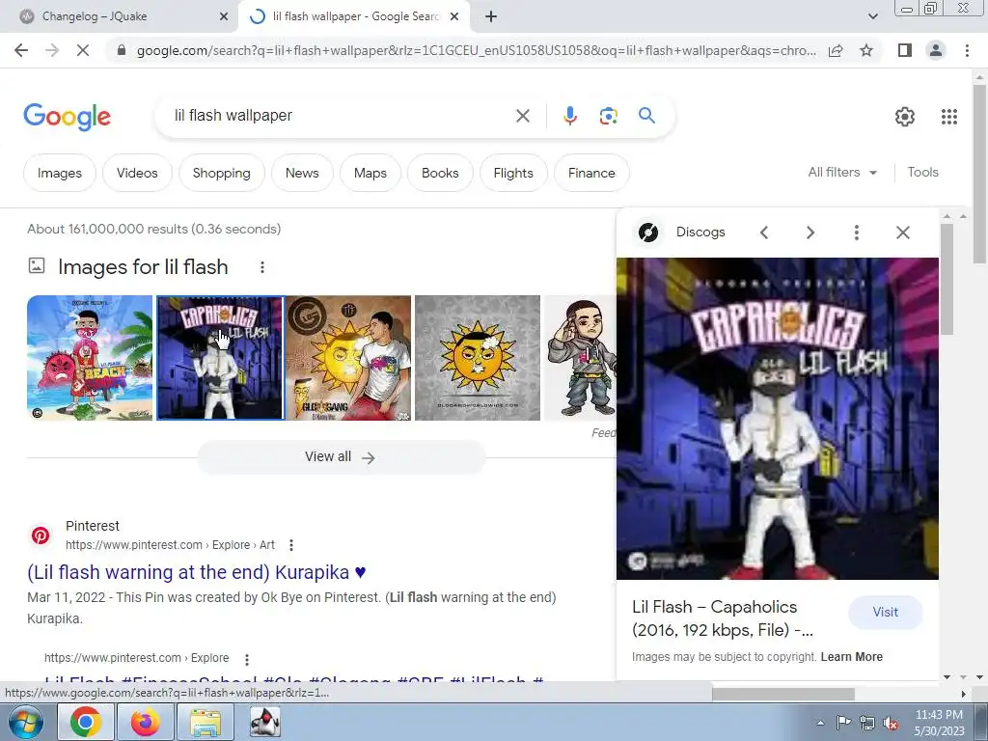
Task: Open options for Images for lil flash
Action: click(262, 267)
